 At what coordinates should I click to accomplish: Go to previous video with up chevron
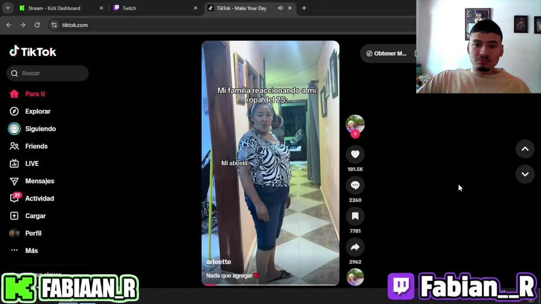click(x=525, y=149)
